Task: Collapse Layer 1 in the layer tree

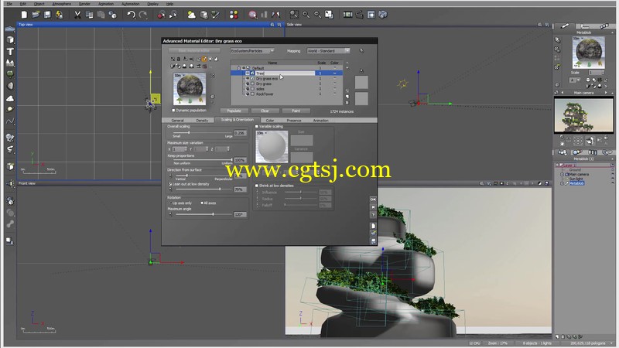Action: [x=557, y=165]
